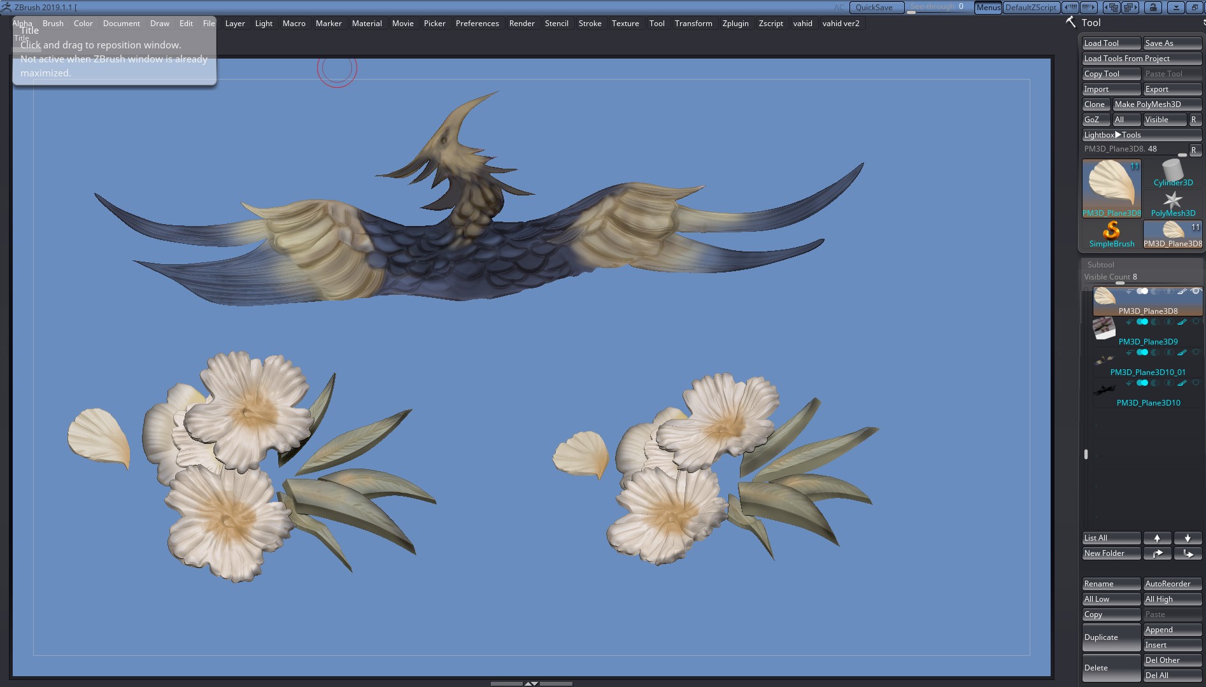Open the vahid ver2 custom menu
This screenshot has height=687, width=1206.
[x=841, y=24]
